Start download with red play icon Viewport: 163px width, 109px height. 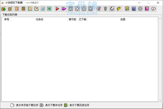(x=57, y=9)
